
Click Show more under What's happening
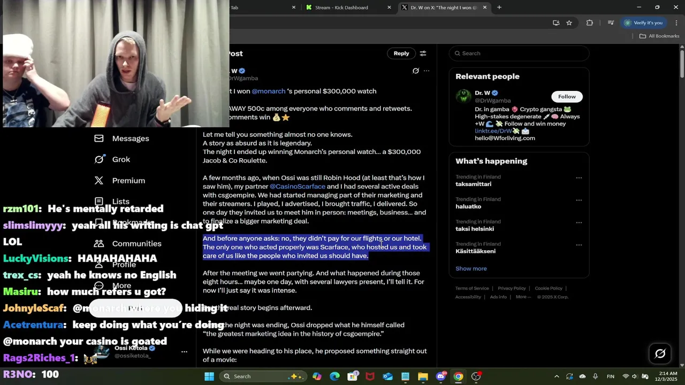471,268
